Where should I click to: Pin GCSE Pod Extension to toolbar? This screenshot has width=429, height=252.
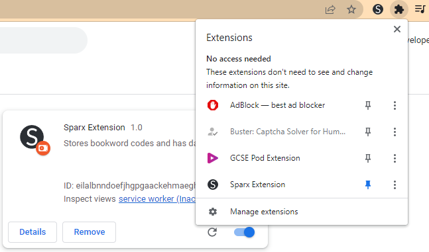point(368,158)
